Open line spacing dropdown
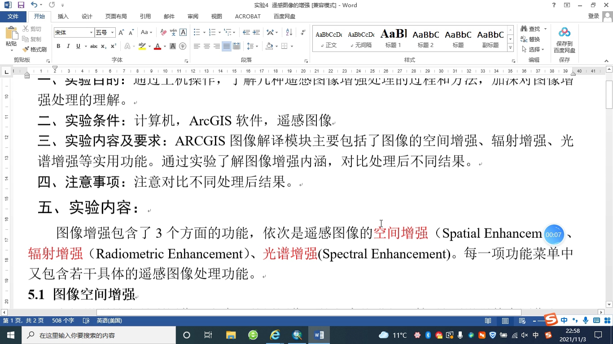The image size is (613, 344). click(253, 46)
